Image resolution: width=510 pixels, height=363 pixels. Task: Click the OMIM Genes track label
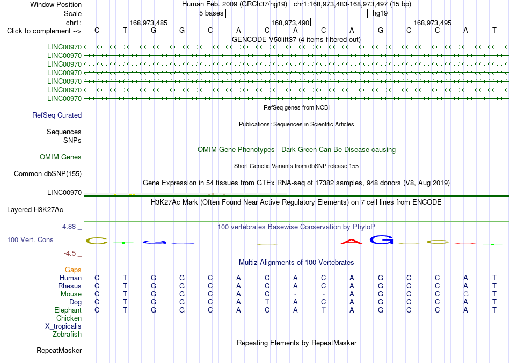(x=61, y=157)
